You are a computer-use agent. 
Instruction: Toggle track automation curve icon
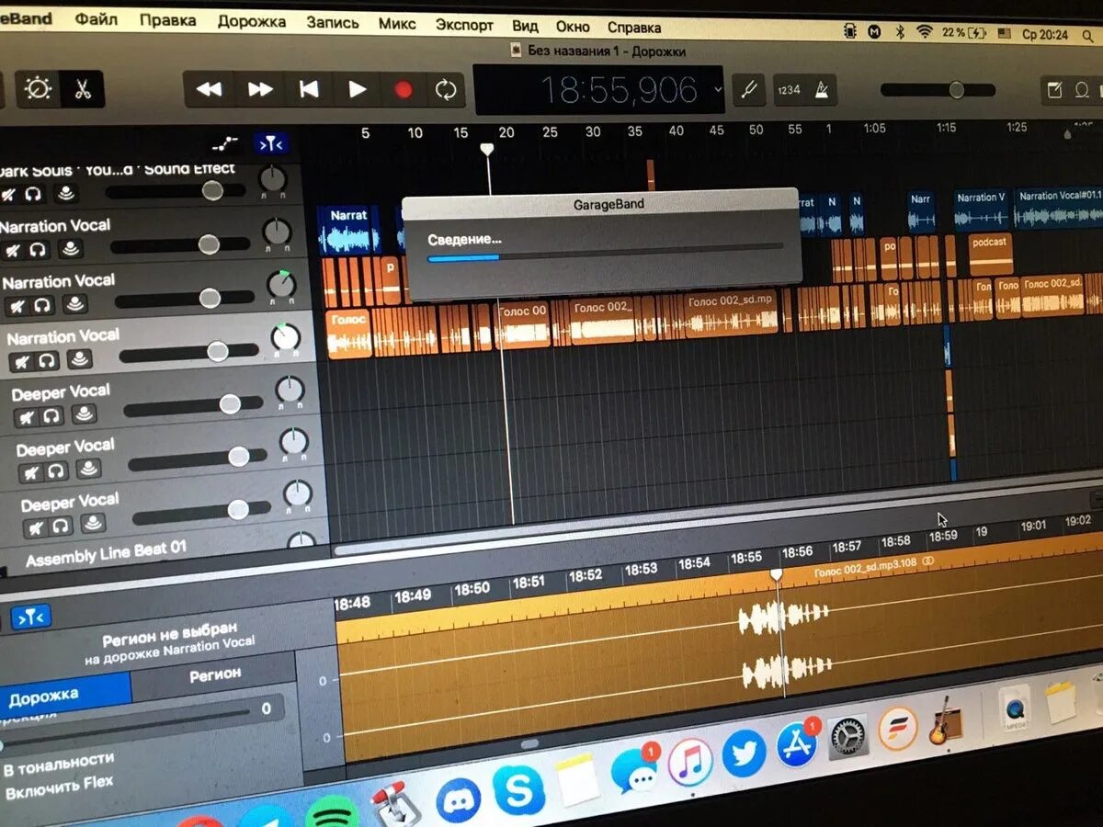[x=224, y=143]
